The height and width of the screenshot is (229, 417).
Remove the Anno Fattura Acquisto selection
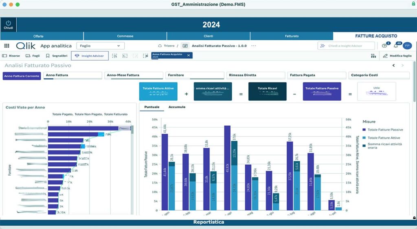[189, 55]
